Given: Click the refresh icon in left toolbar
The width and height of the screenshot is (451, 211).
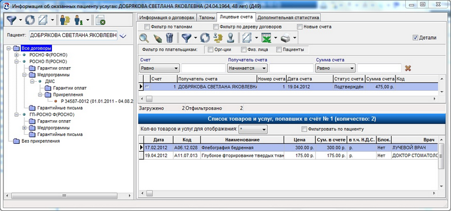Looking at the screenshot, I should [29, 20].
